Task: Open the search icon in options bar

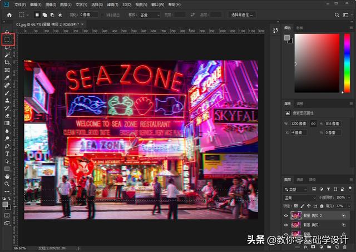Action: [337, 15]
